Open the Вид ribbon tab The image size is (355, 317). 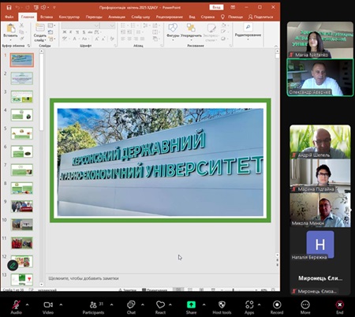point(192,17)
